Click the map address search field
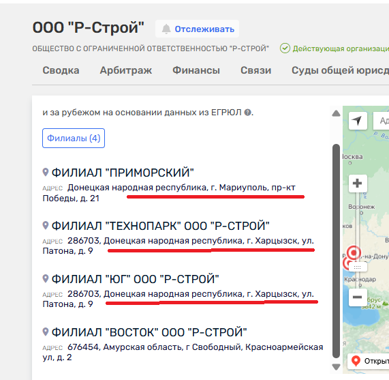This screenshot has width=389, height=380. pos(382,121)
